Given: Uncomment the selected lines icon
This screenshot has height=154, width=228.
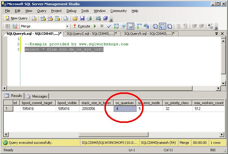Looking at the screenshot, I should pos(185,26).
